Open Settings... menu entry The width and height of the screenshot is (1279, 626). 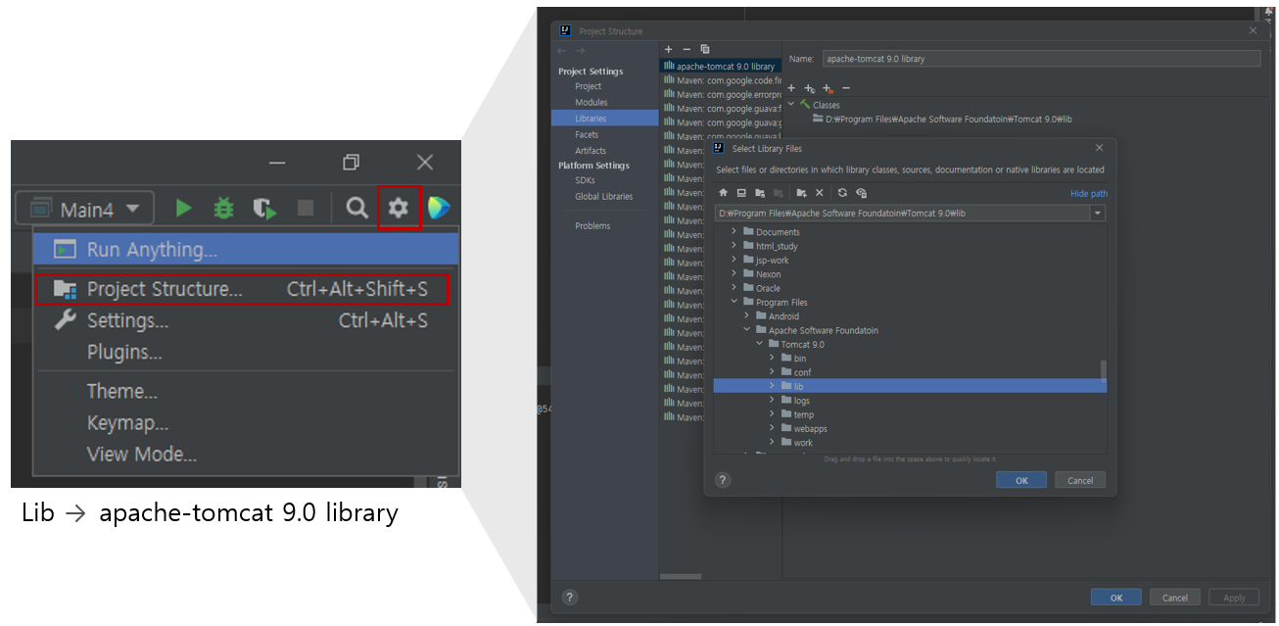(246, 320)
